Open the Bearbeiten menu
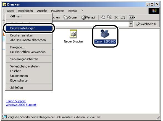The height and width of the screenshot is (121, 163). [x=25, y=11]
